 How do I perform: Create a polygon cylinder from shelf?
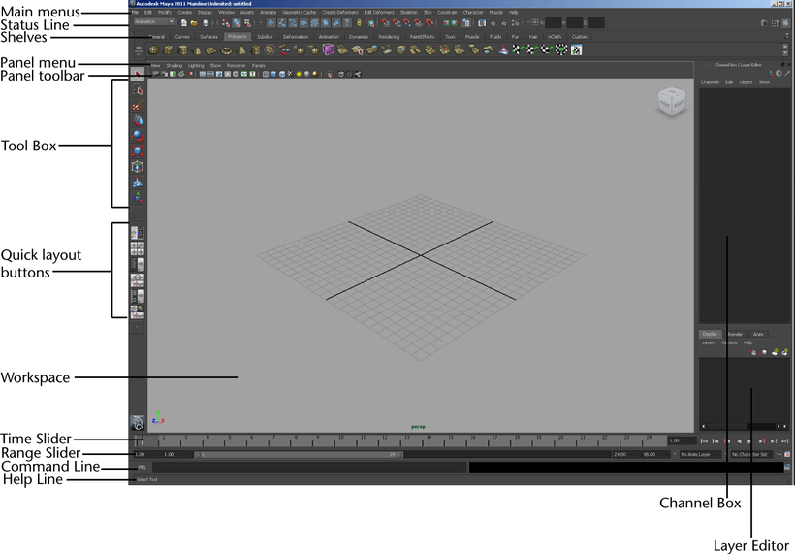[x=183, y=49]
